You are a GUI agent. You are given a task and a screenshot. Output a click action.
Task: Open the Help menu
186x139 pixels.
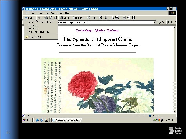(67, 13)
